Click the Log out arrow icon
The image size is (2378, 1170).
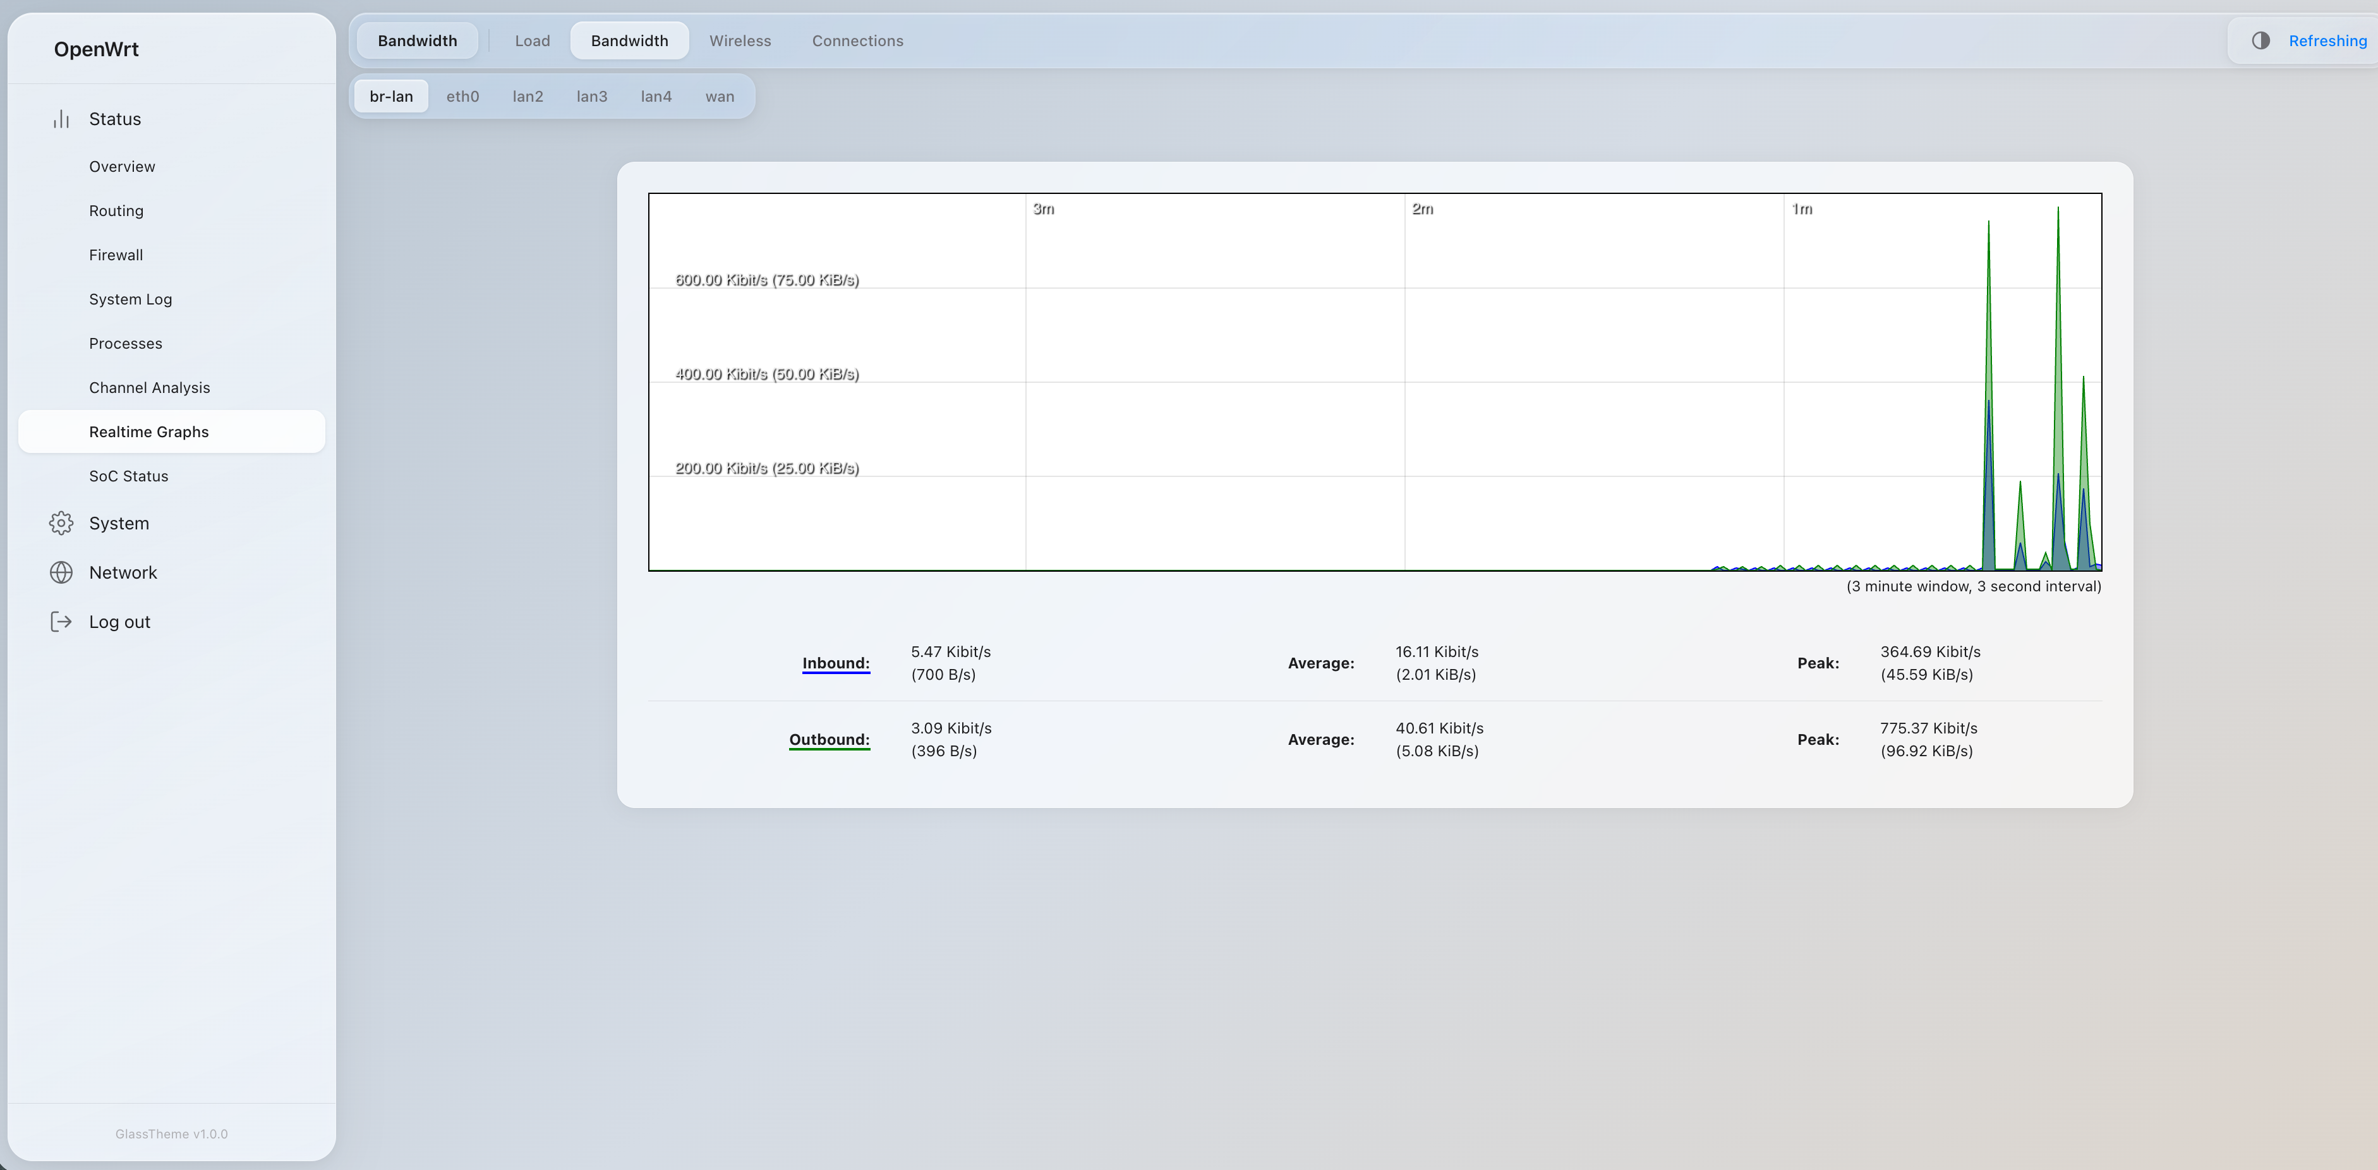click(x=61, y=622)
